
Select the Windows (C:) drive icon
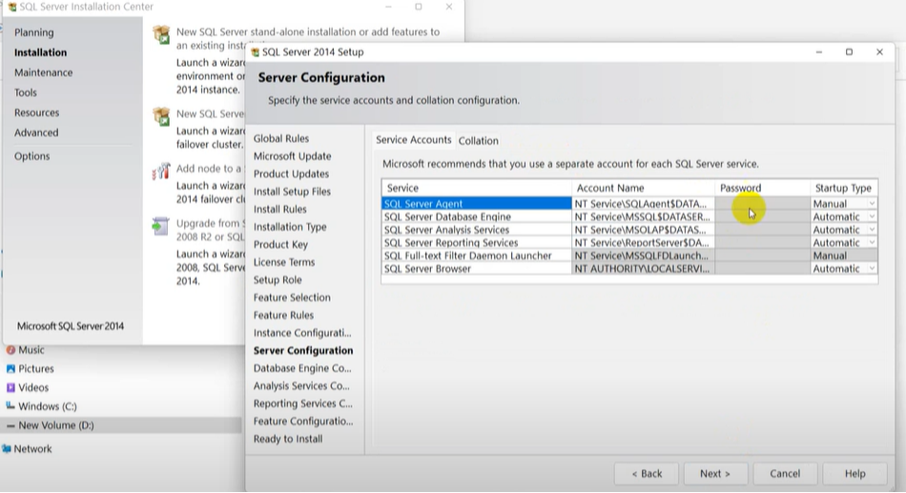point(10,407)
